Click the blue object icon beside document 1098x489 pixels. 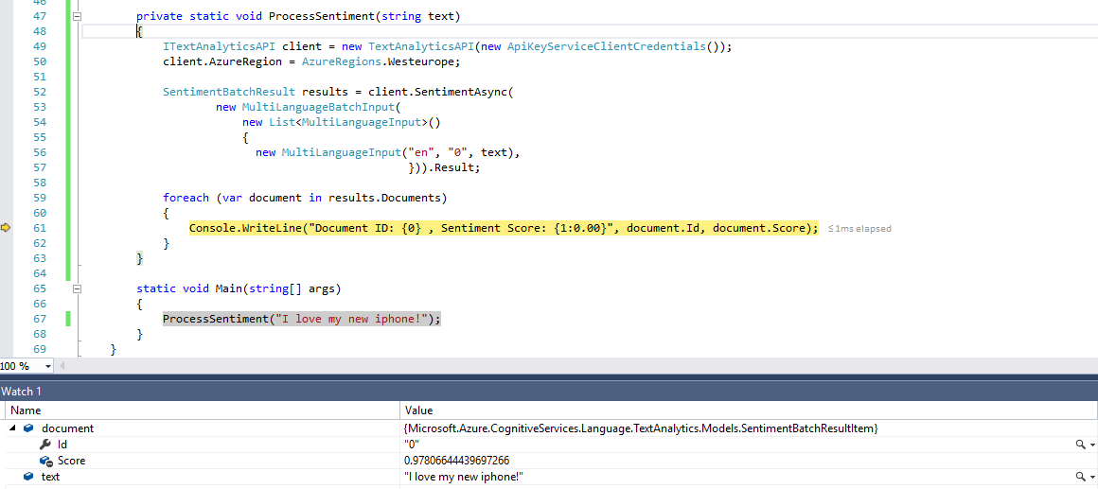click(28, 428)
